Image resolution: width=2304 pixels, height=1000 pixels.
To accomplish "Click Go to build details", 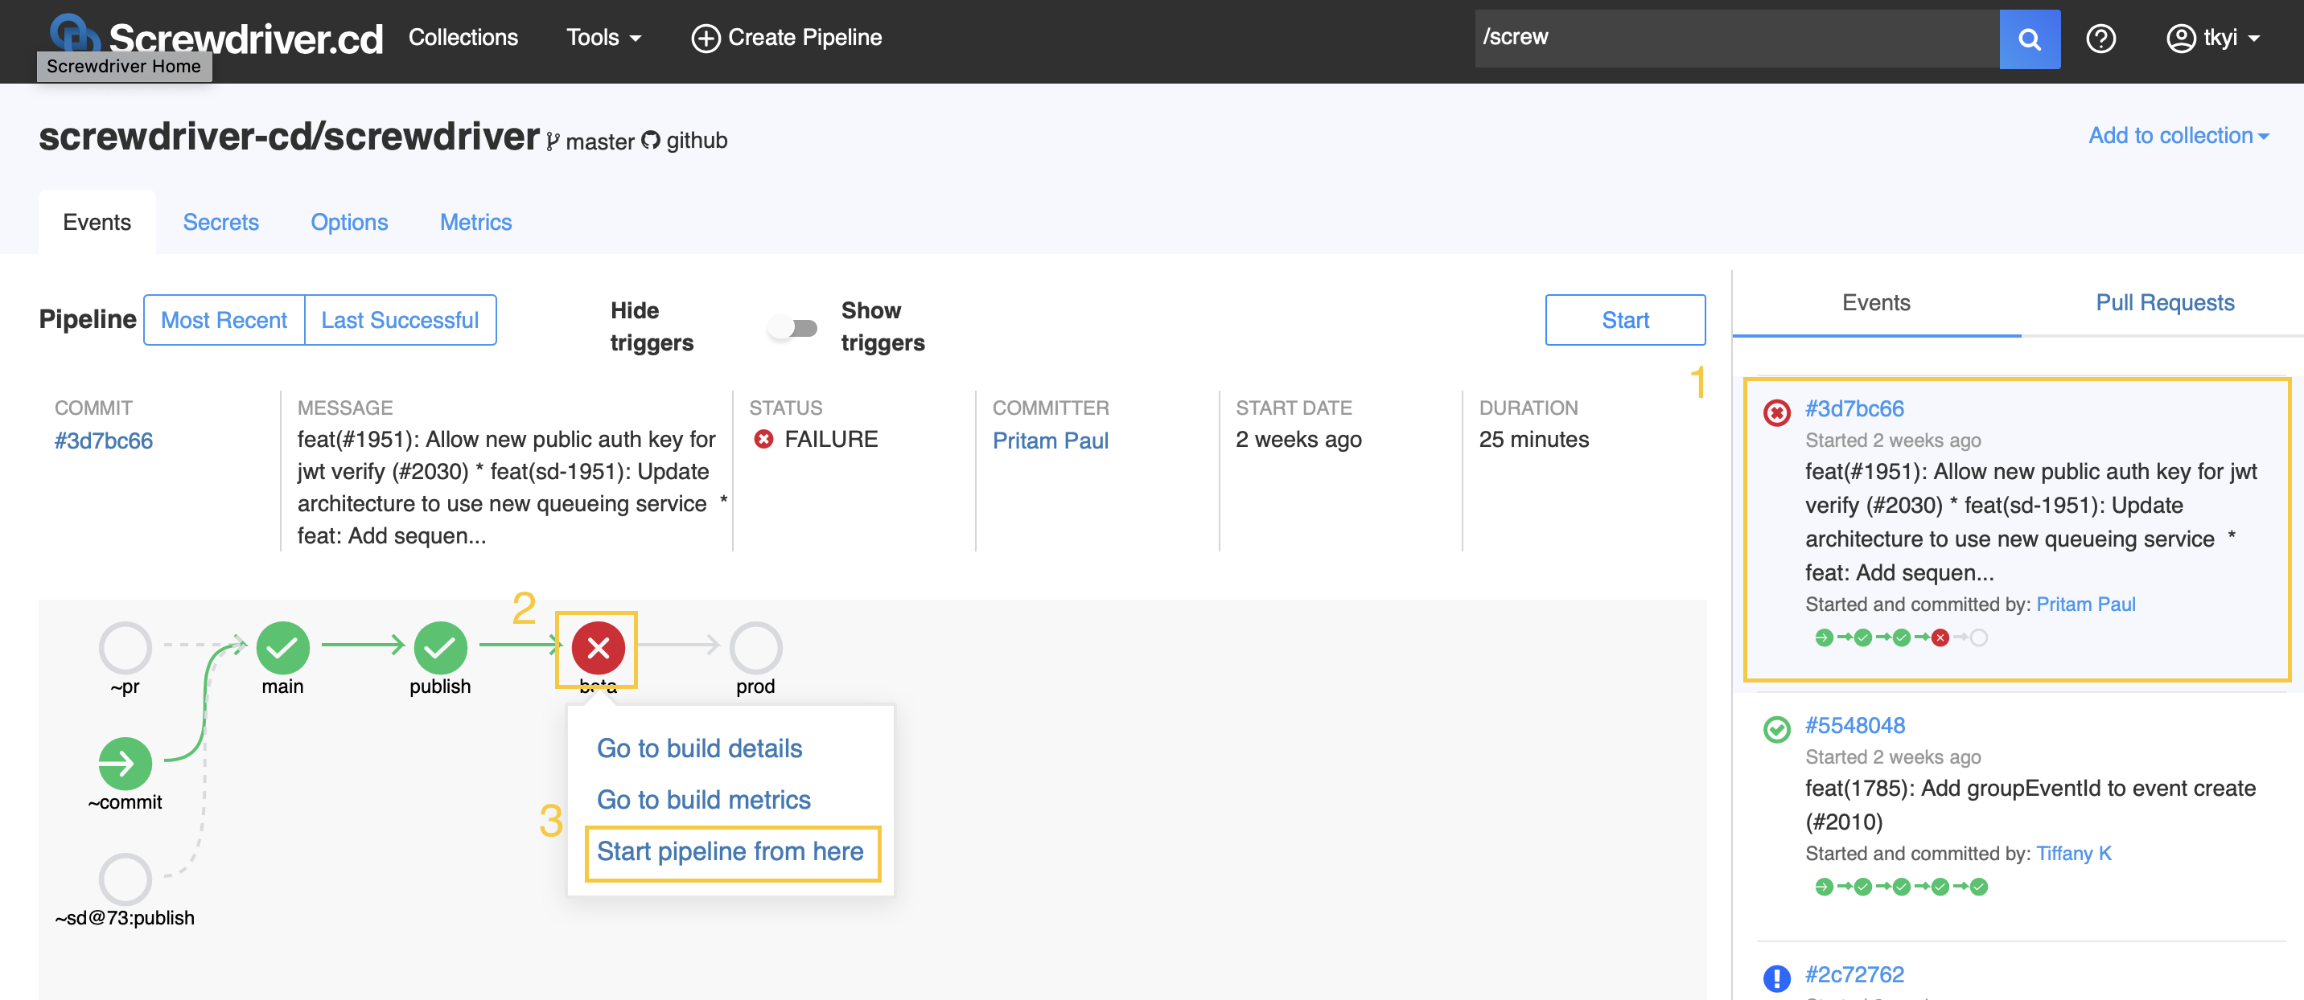I will point(699,748).
